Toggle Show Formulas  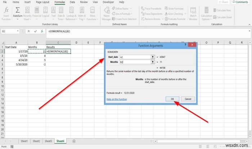tap(174, 9)
